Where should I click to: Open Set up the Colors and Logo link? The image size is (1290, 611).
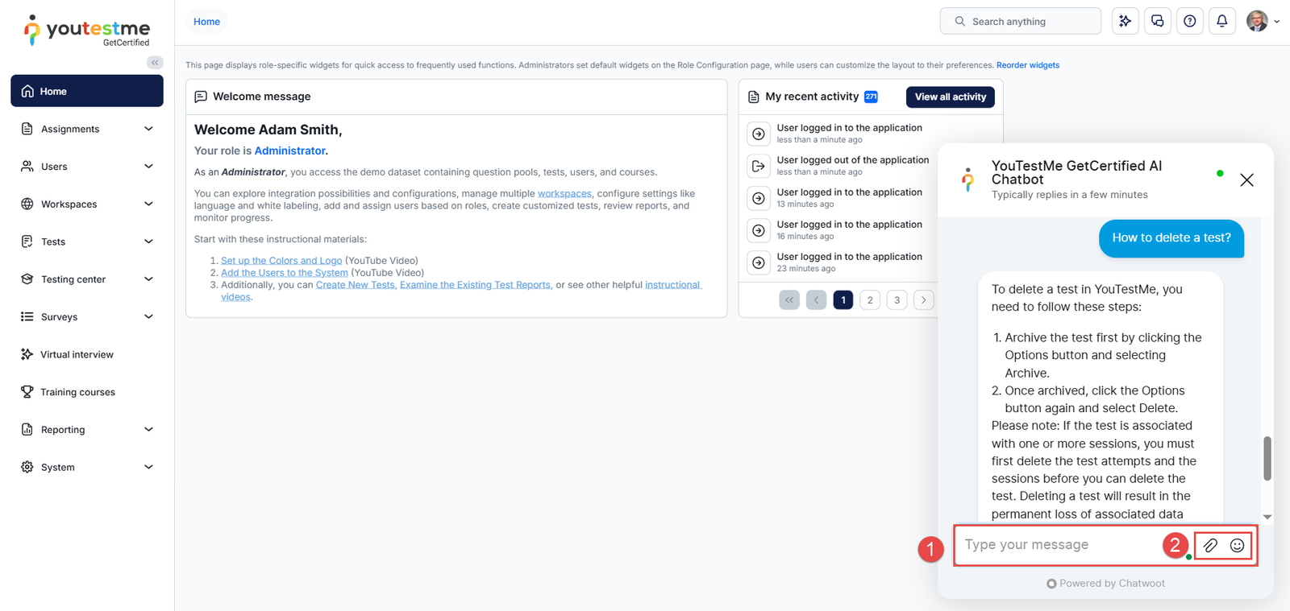click(281, 261)
